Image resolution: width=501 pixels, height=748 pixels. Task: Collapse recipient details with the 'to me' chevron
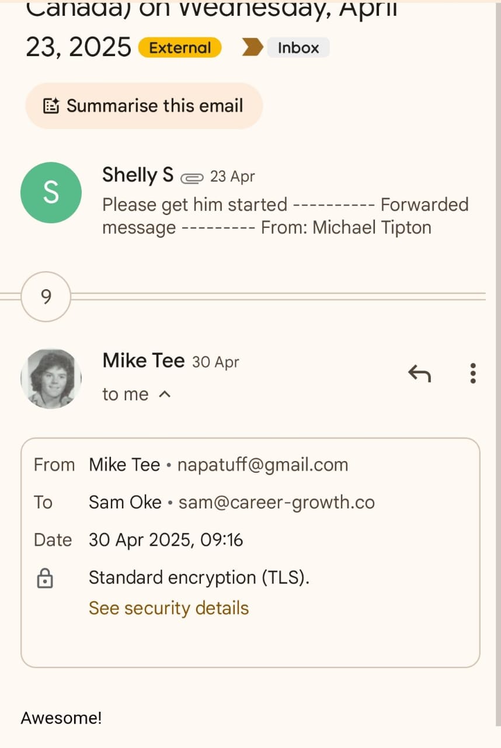[165, 394]
